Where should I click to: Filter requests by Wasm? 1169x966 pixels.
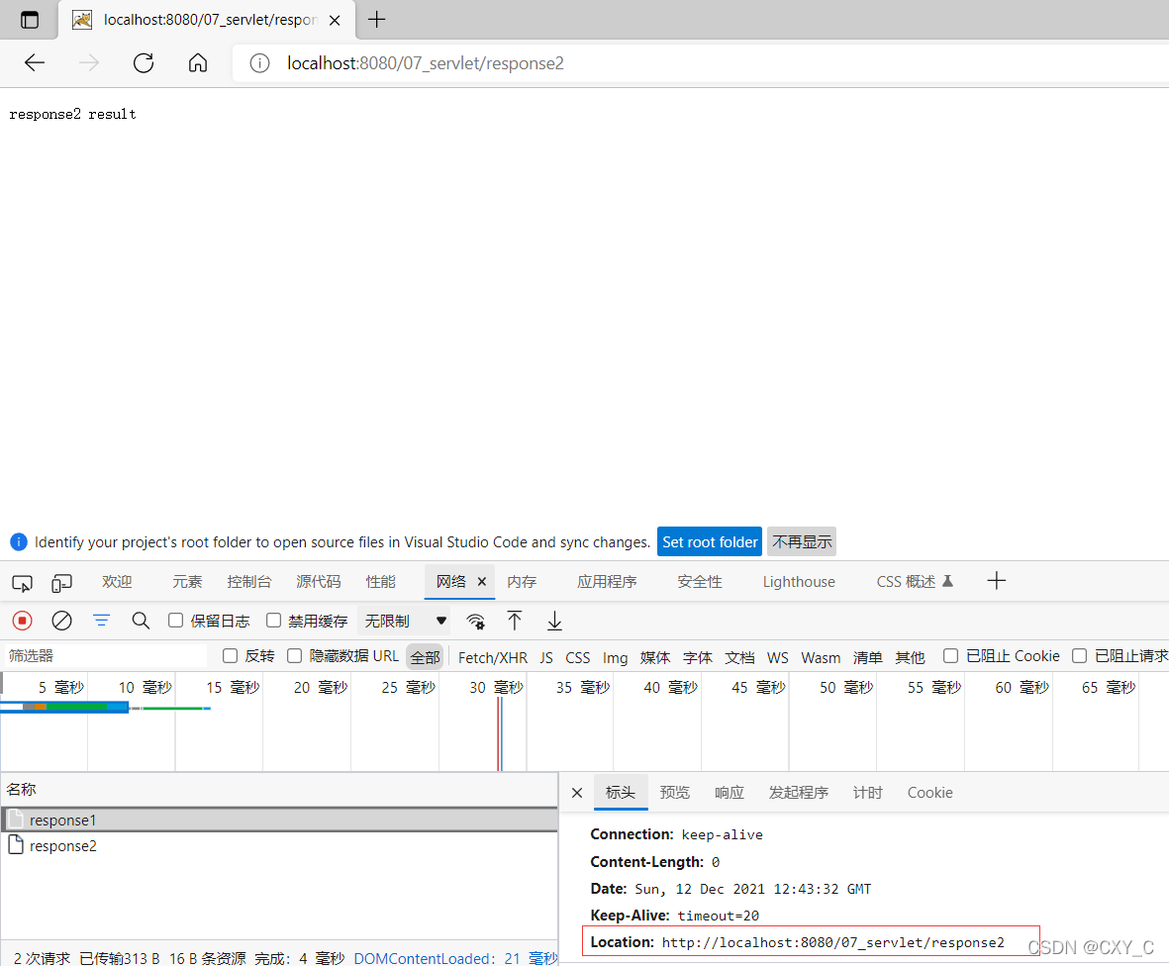[821, 657]
